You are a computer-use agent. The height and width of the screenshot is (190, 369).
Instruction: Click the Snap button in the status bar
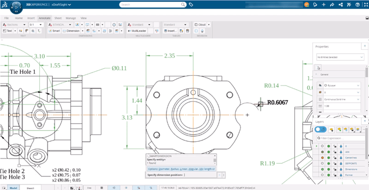[x=90, y=188]
